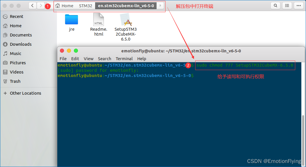Toggle the list view button
306x167 pixels.
tap(287, 6)
